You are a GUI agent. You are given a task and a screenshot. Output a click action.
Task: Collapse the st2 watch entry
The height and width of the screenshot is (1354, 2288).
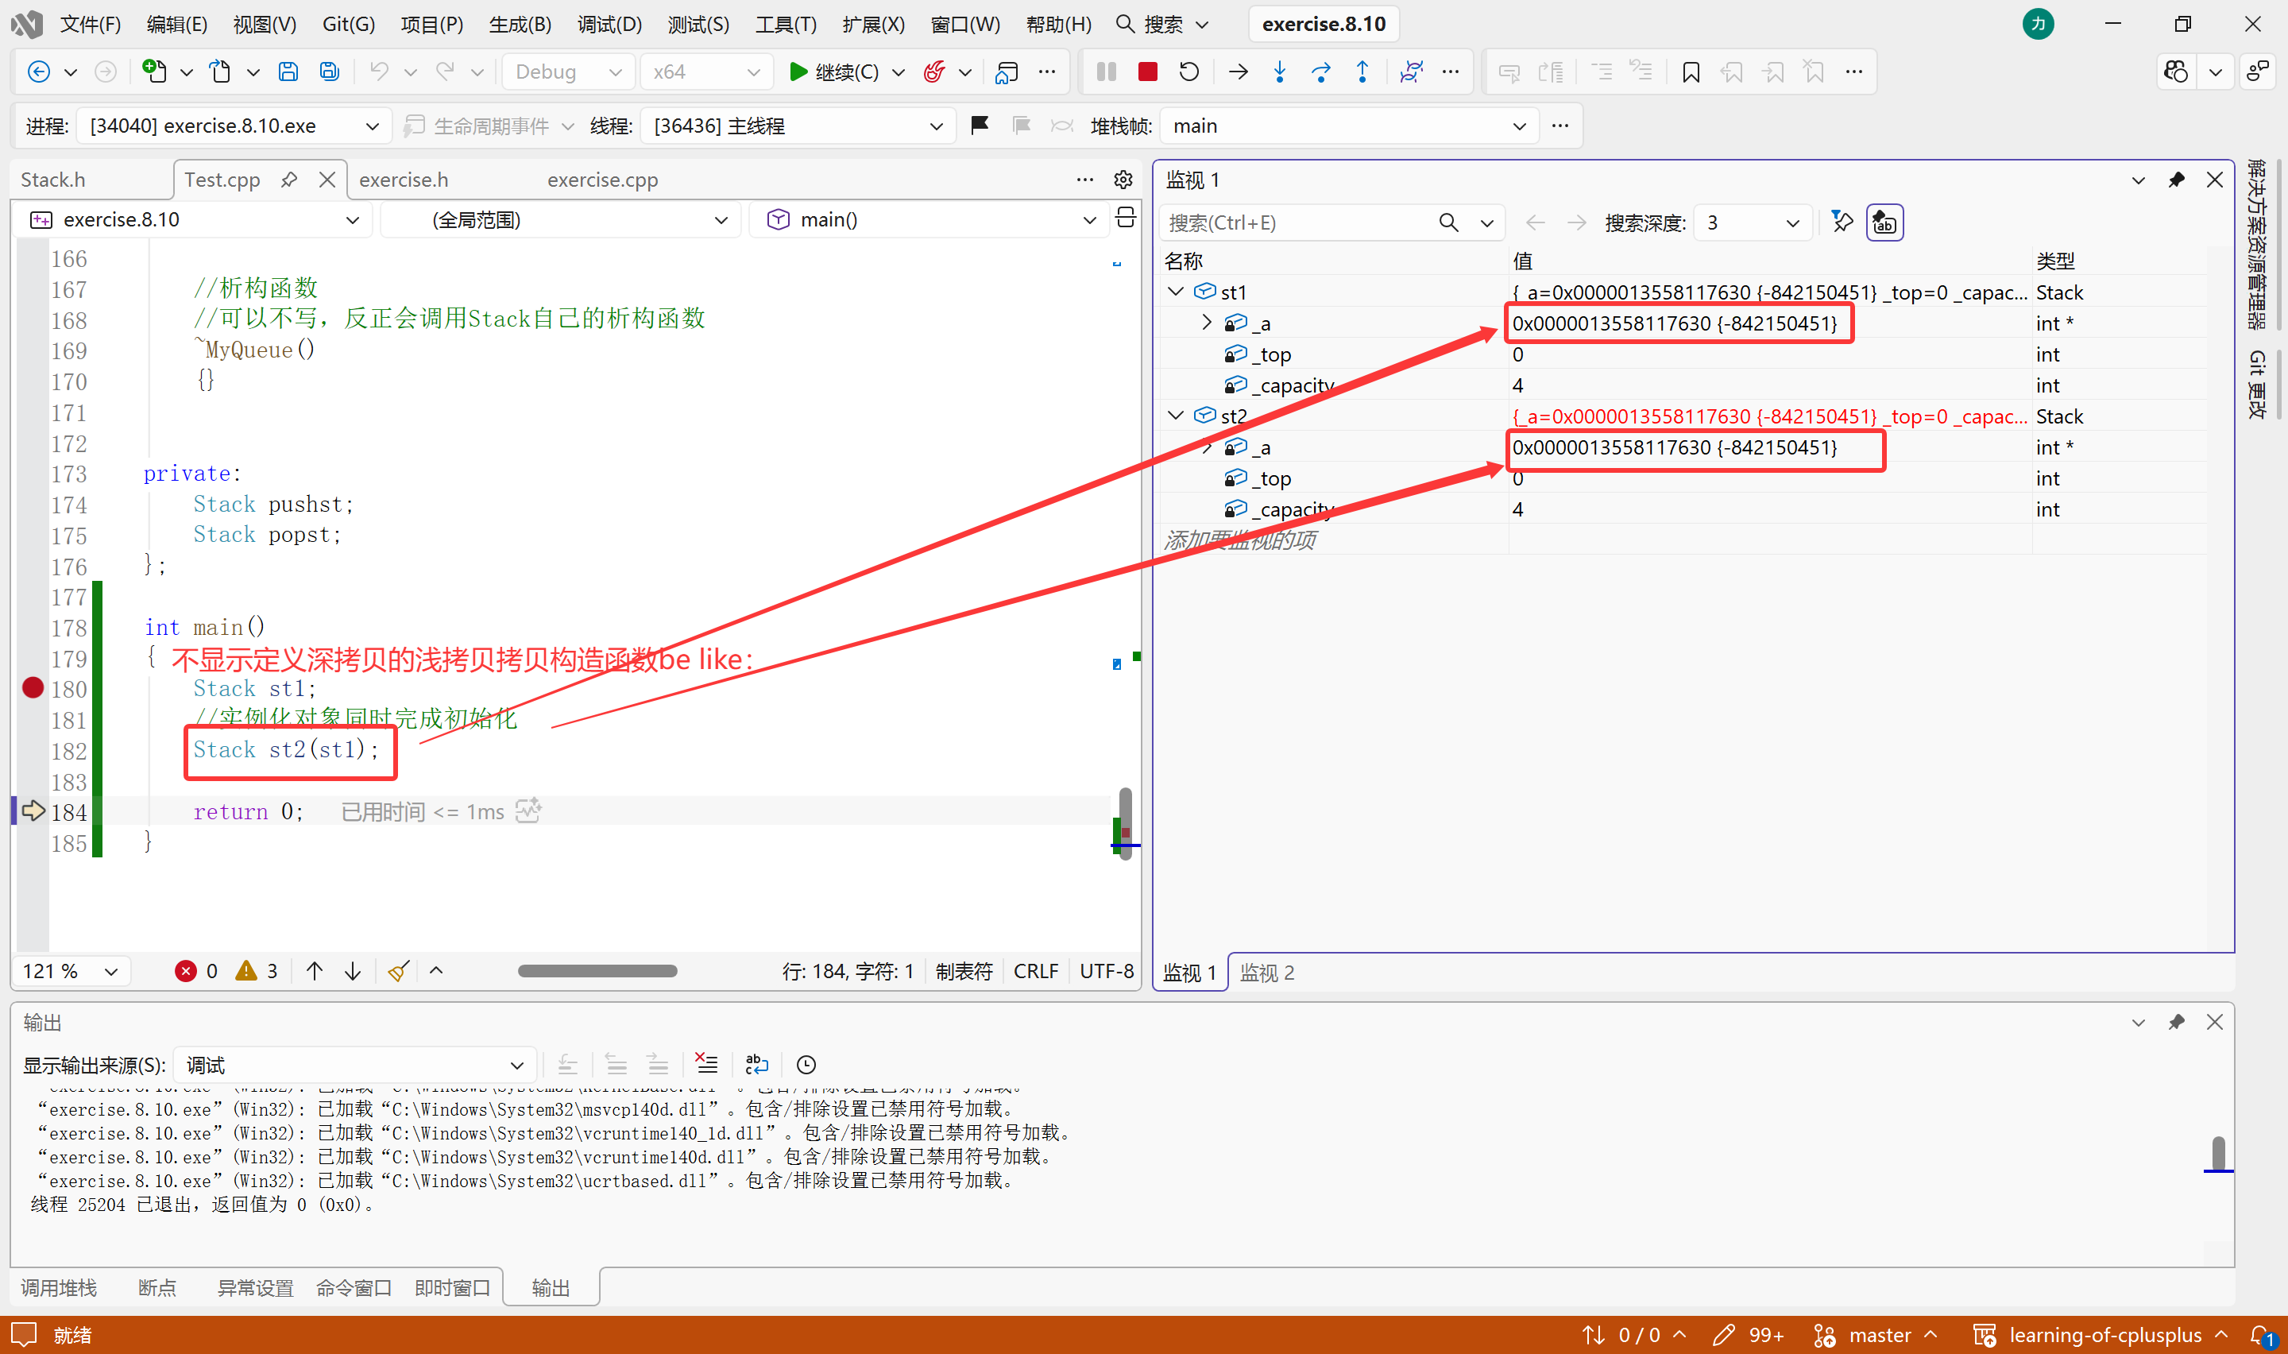(x=1176, y=416)
